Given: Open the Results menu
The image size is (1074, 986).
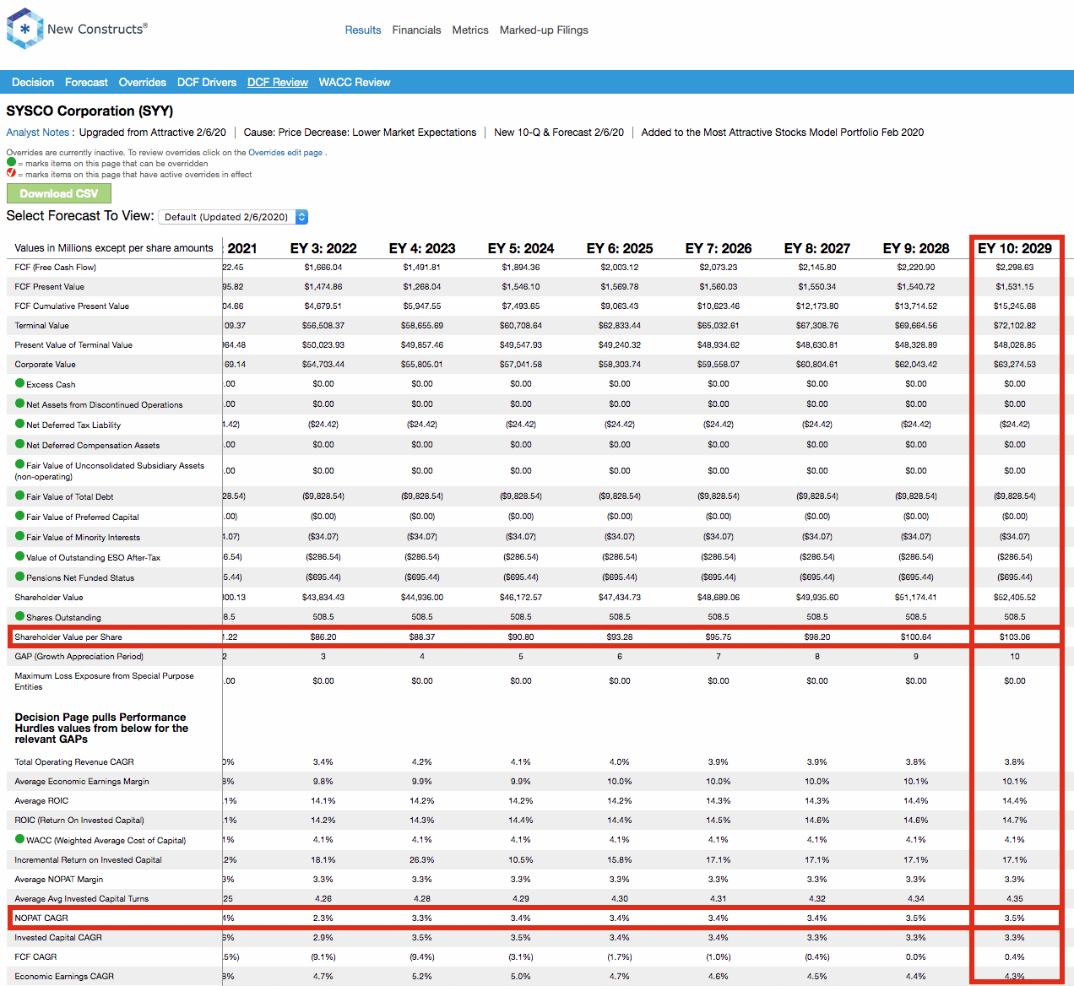Looking at the screenshot, I should [363, 30].
